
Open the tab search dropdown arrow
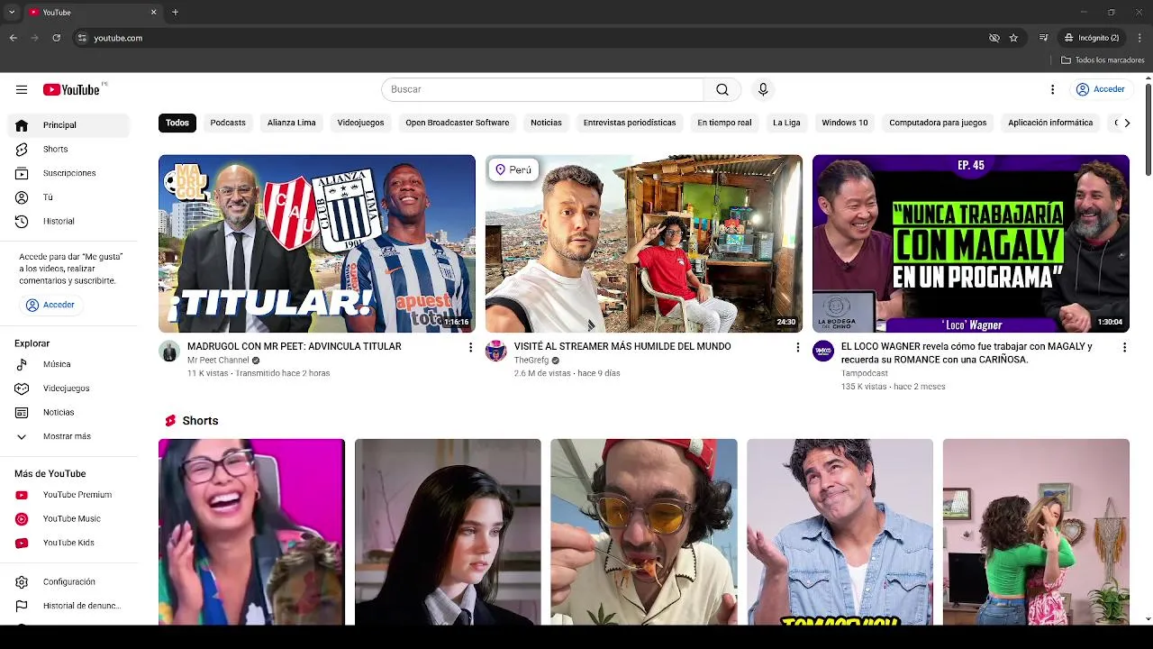12,12
